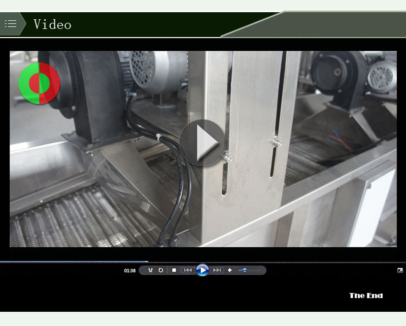The height and width of the screenshot is (326, 406).
Task: Skip to the next track
Action: click(217, 270)
